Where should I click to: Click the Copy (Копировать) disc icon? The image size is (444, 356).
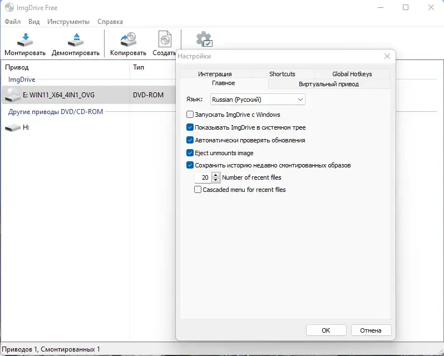[x=129, y=39]
